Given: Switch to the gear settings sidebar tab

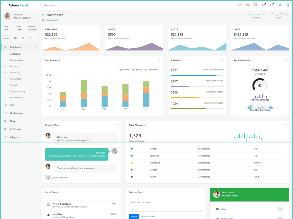Looking at the screenshot, I should coord(23,38).
